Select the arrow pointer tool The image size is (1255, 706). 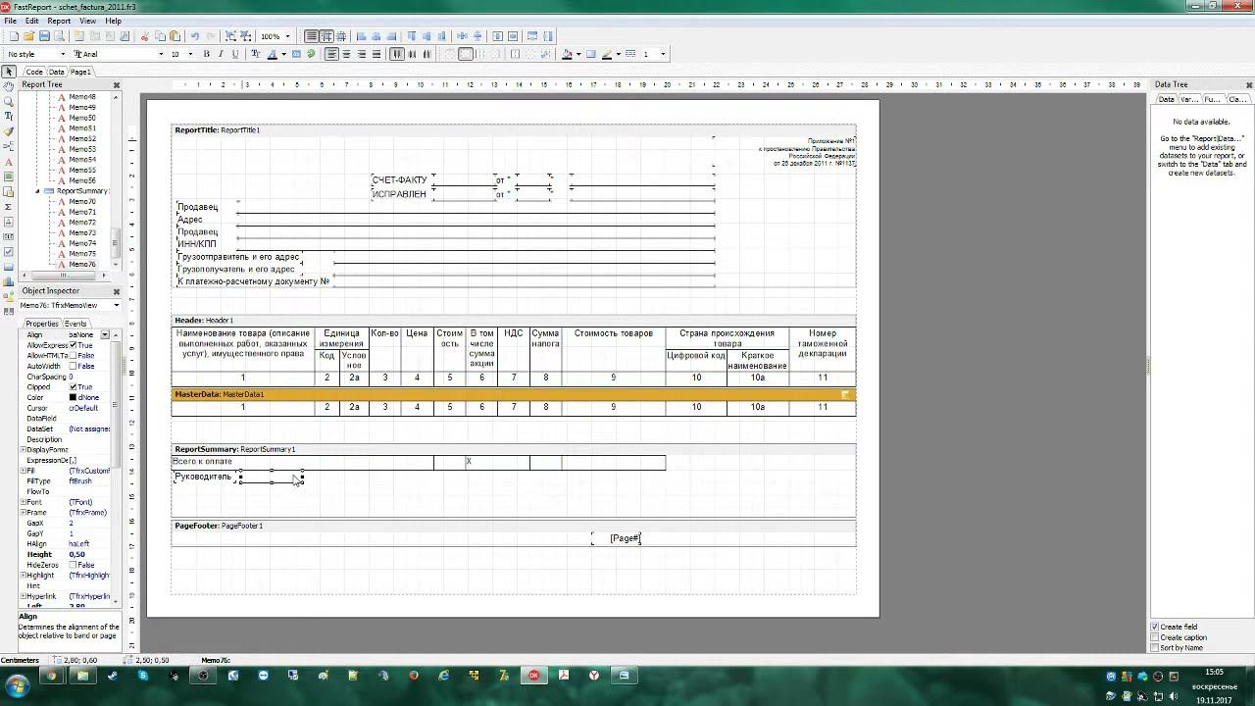click(9, 72)
